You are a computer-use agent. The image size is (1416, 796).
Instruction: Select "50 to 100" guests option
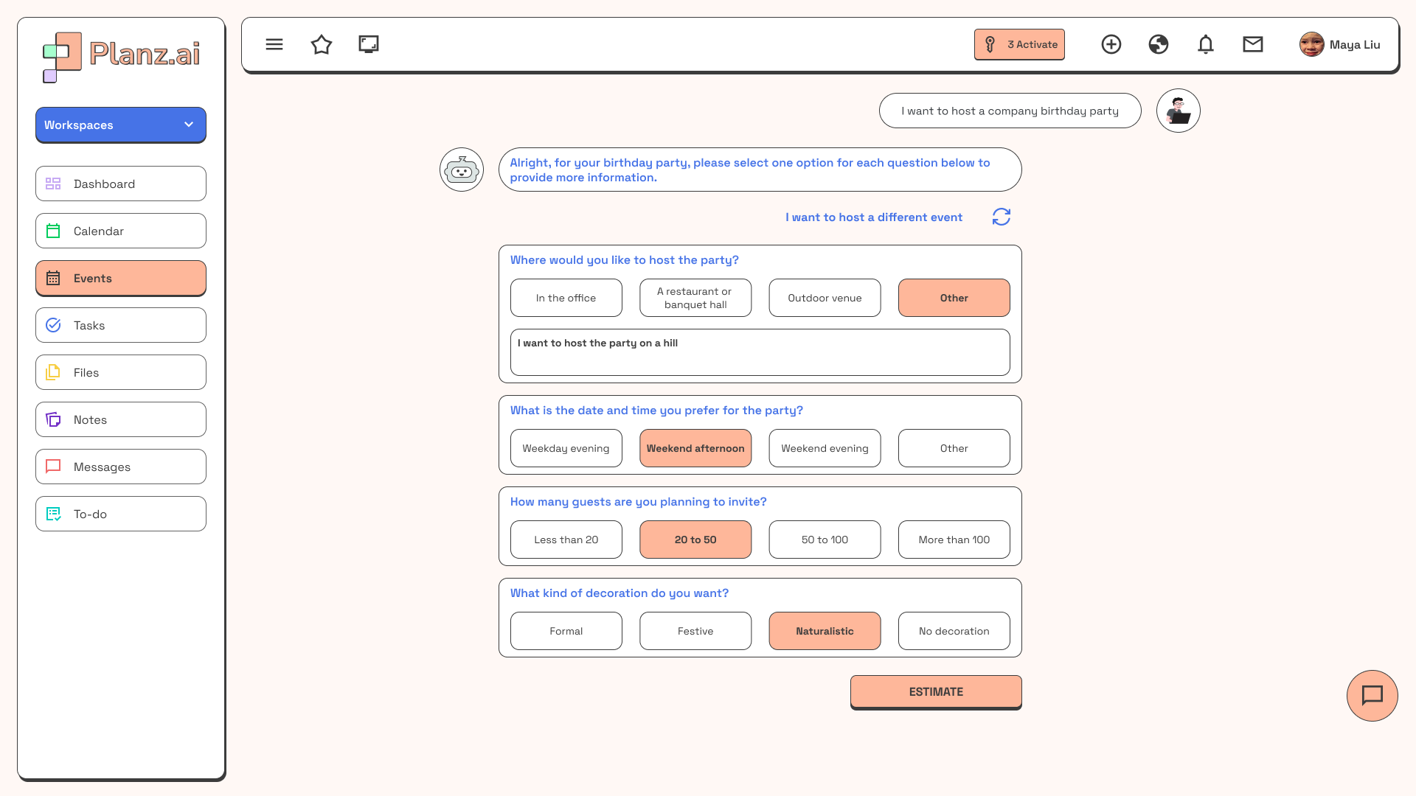pyautogui.click(x=825, y=540)
